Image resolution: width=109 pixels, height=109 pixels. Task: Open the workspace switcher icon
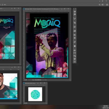pyautogui.click(x=103, y=5)
